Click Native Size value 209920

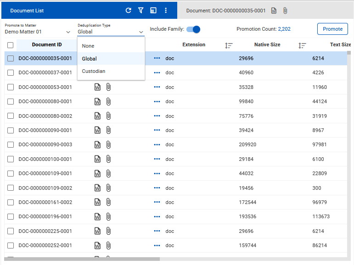[247, 144]
